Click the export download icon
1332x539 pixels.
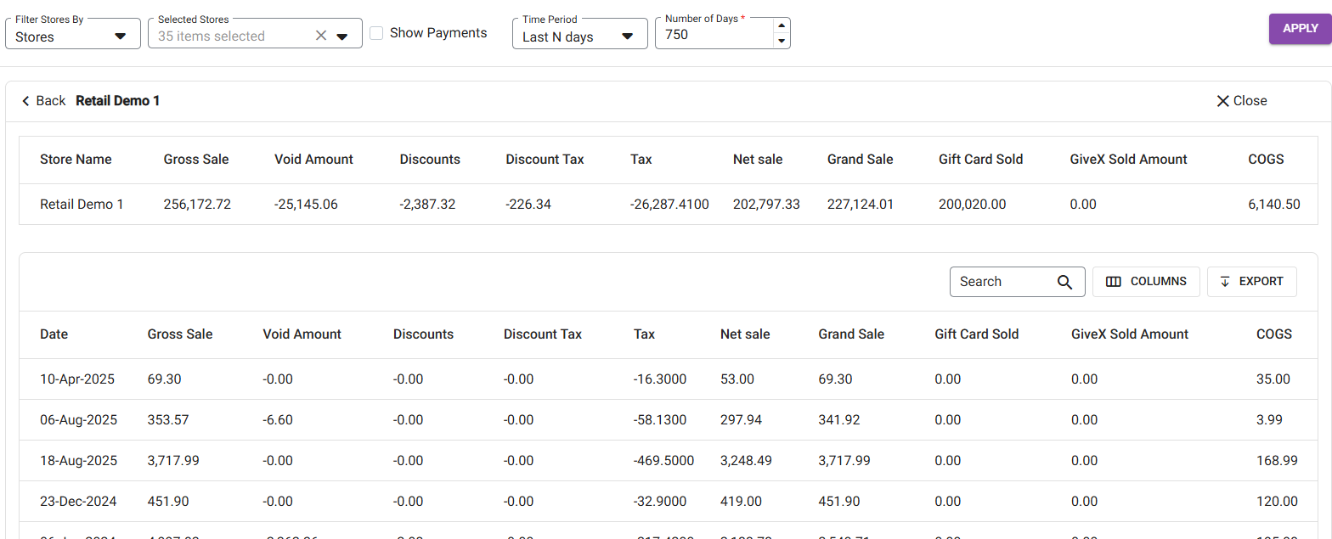point(1225,282)
